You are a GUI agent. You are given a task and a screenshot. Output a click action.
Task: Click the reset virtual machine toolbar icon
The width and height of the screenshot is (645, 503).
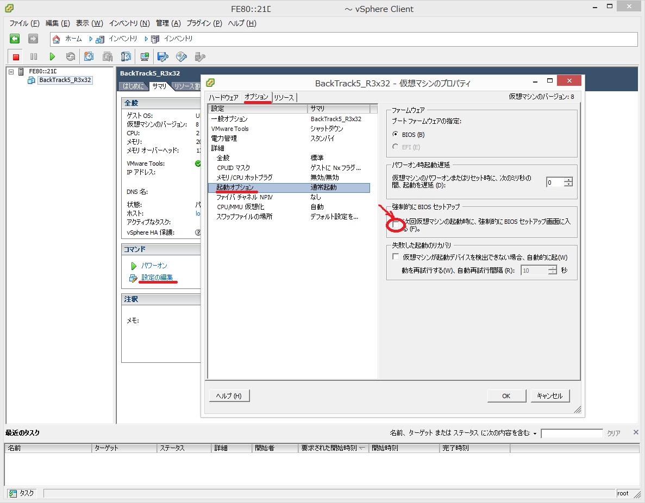coord(70,56)
